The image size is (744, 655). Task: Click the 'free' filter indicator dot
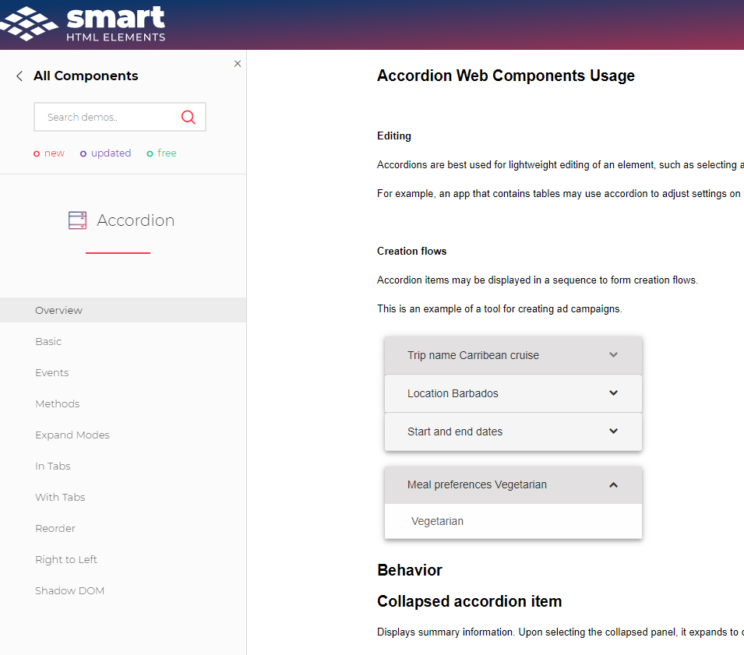click(x=151, y=153)
